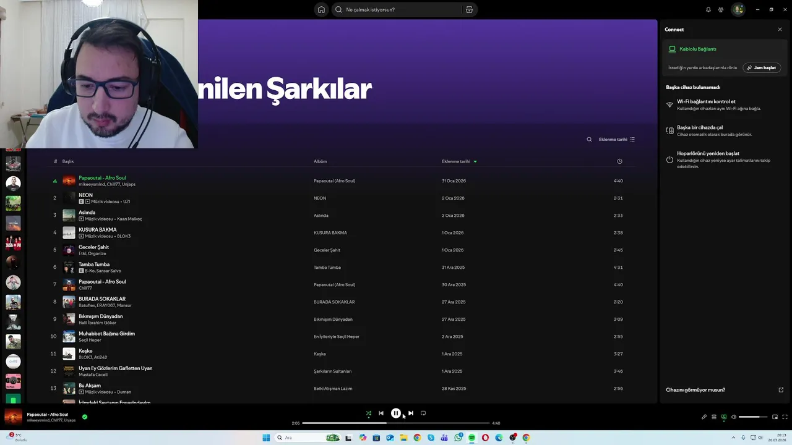The width and height of the screenshot is (792, 445).
Task: Click the external link icon beside 'Cihazını görmüyor musun?'
Action: (781, 390)
